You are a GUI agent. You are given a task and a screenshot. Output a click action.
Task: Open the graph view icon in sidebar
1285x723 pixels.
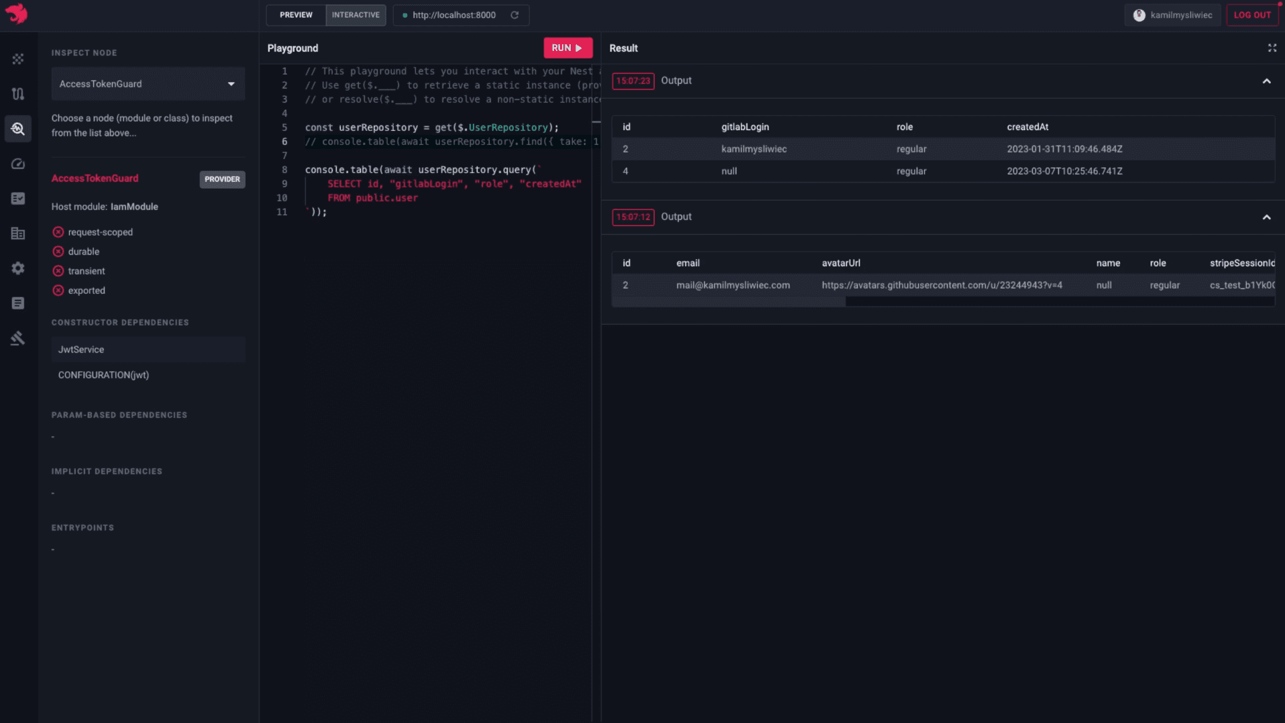[18, 59]
